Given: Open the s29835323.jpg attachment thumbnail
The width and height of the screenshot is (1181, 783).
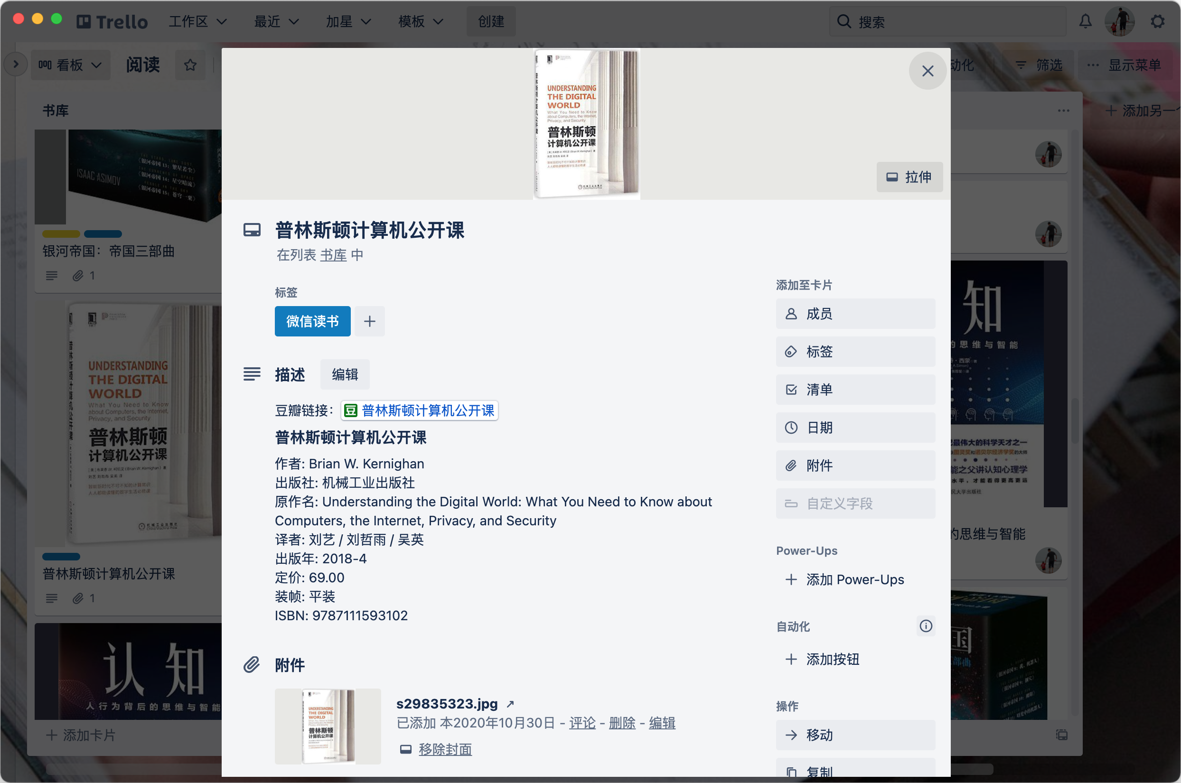Looking at the screenshot, I should 328,727.
